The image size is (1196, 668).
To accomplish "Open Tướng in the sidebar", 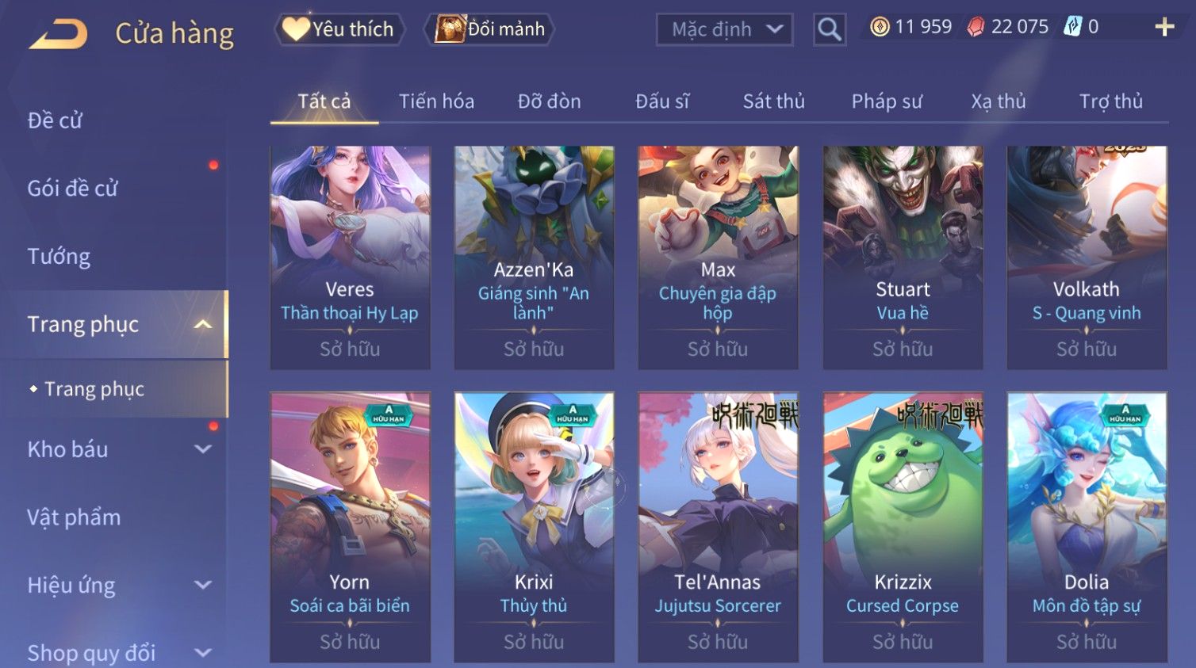I will pyautogui.click(x=59, y=257).
